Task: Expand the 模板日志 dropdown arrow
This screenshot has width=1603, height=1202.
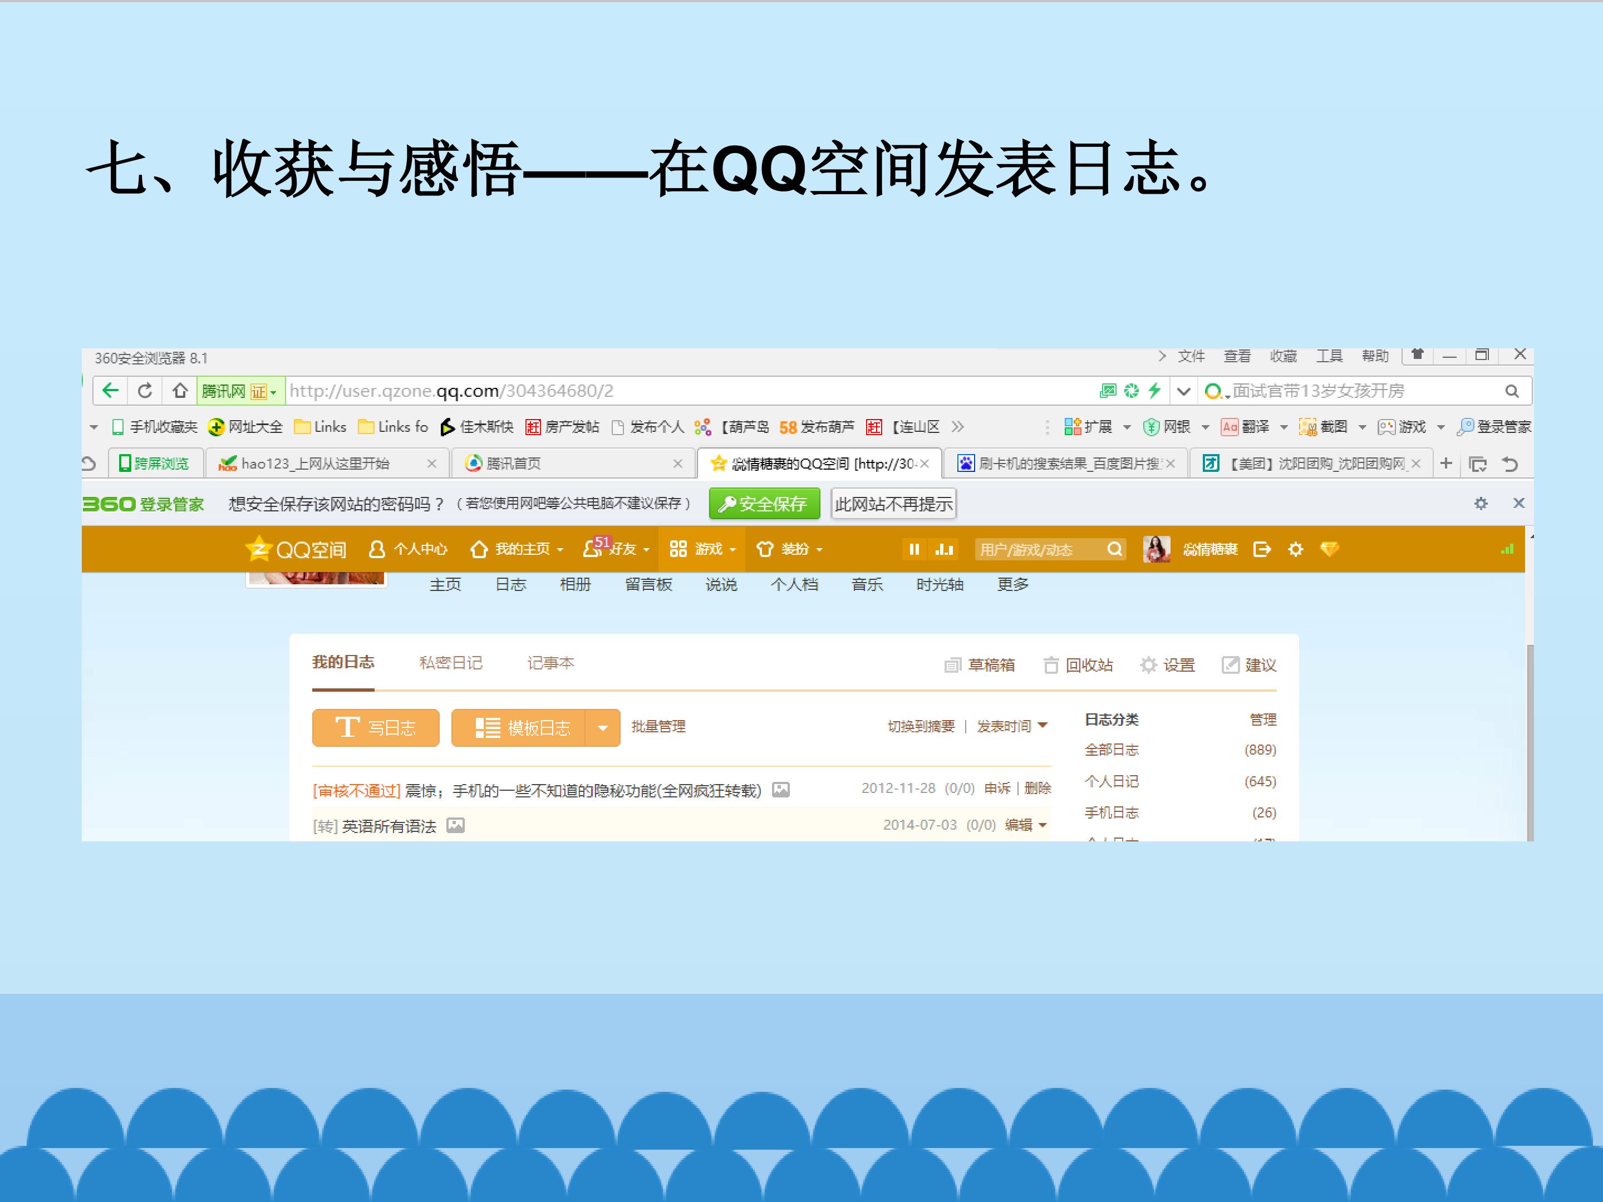Action: (603, 727)
